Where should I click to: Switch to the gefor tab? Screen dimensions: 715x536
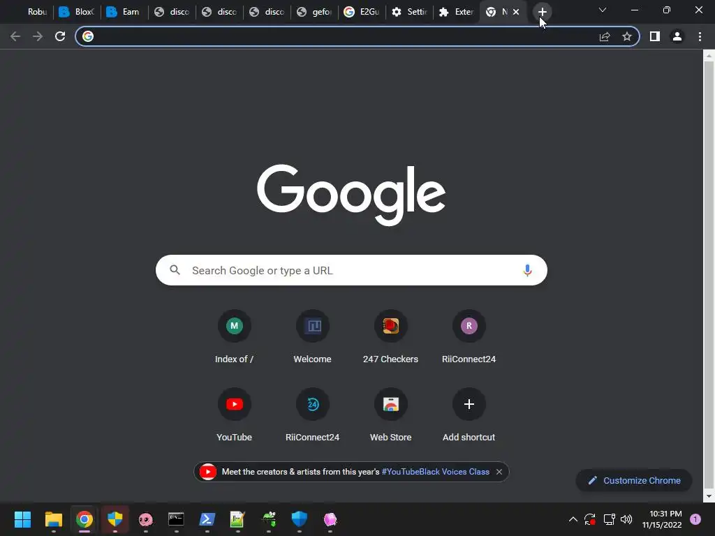click(315, 12)
